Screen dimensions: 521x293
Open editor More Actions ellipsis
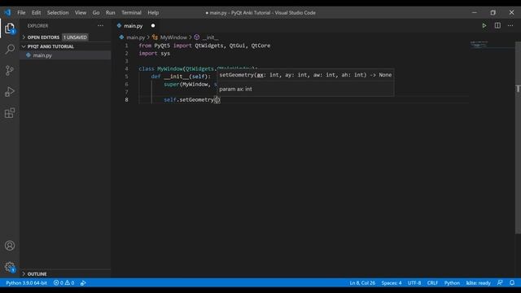(510, 25)
